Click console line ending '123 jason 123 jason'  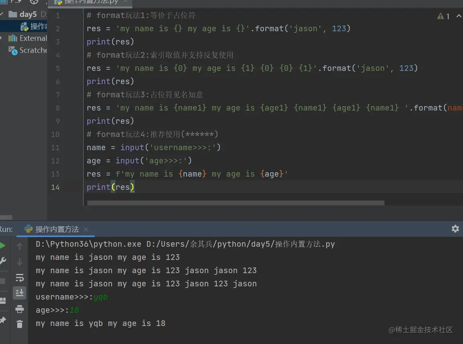[x=146, y=284]
